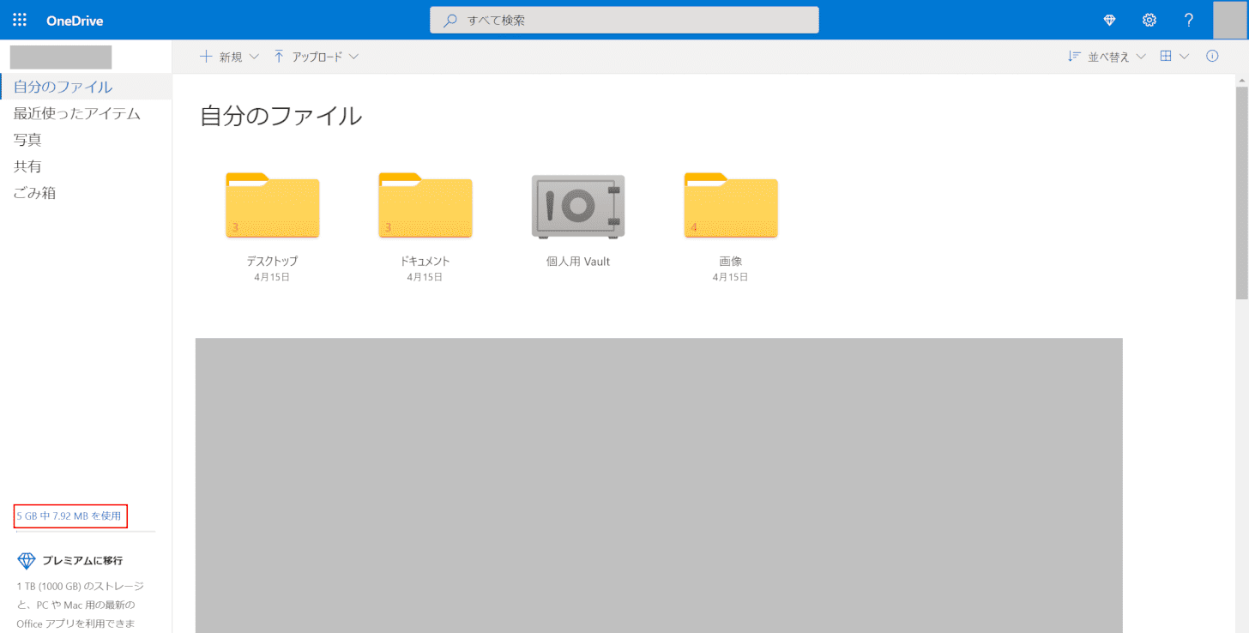Click the search magnifier icon
The height and width of the screenshot is (633, 1249).
point(450,21)
